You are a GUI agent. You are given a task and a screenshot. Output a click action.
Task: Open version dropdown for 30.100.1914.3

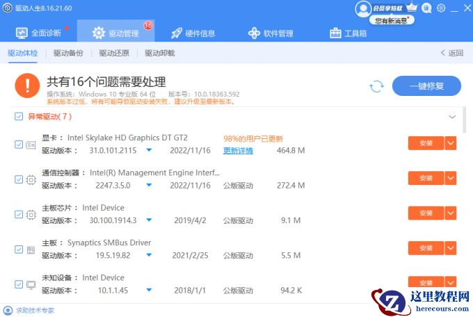point(149,220)
